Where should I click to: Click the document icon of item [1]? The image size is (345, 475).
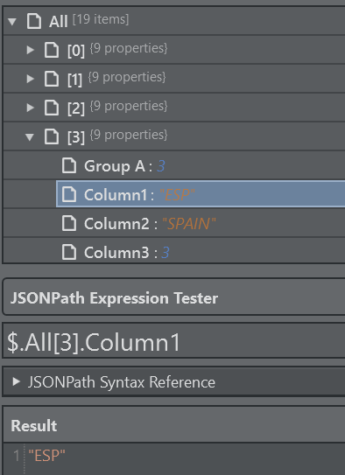[x=52, y=79]
